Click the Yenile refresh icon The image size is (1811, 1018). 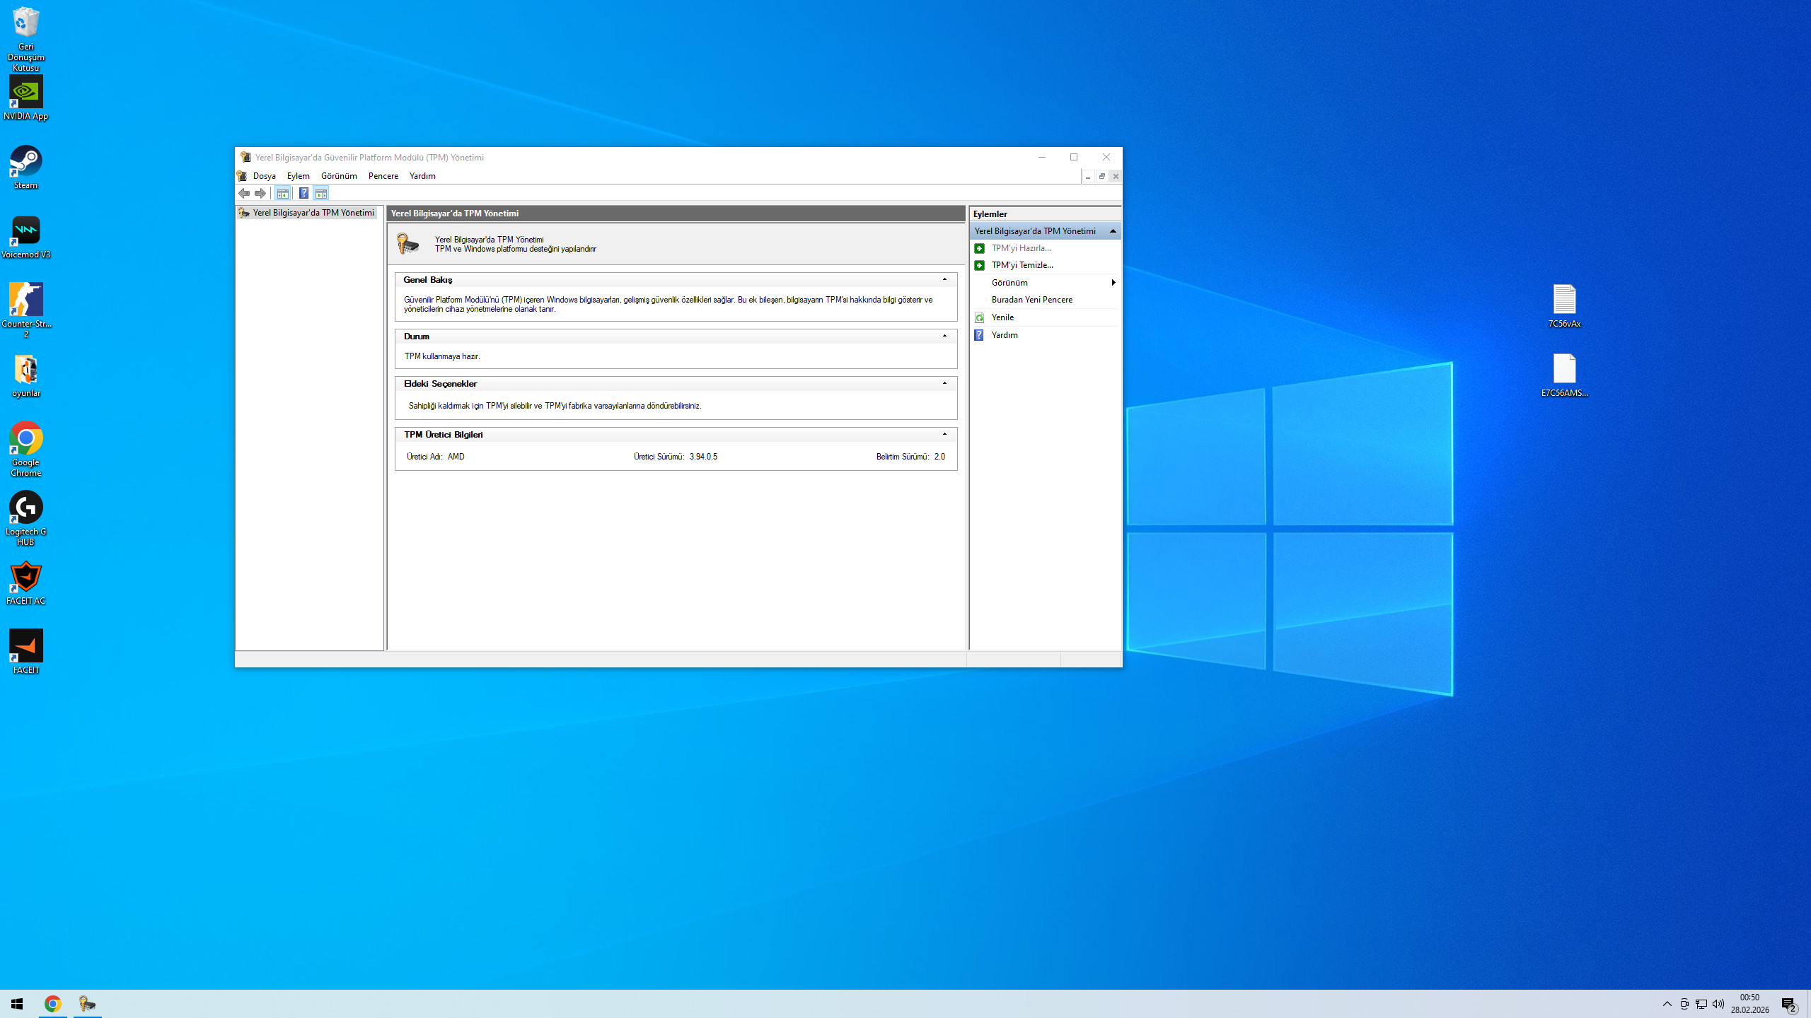[x=979, y=317]
